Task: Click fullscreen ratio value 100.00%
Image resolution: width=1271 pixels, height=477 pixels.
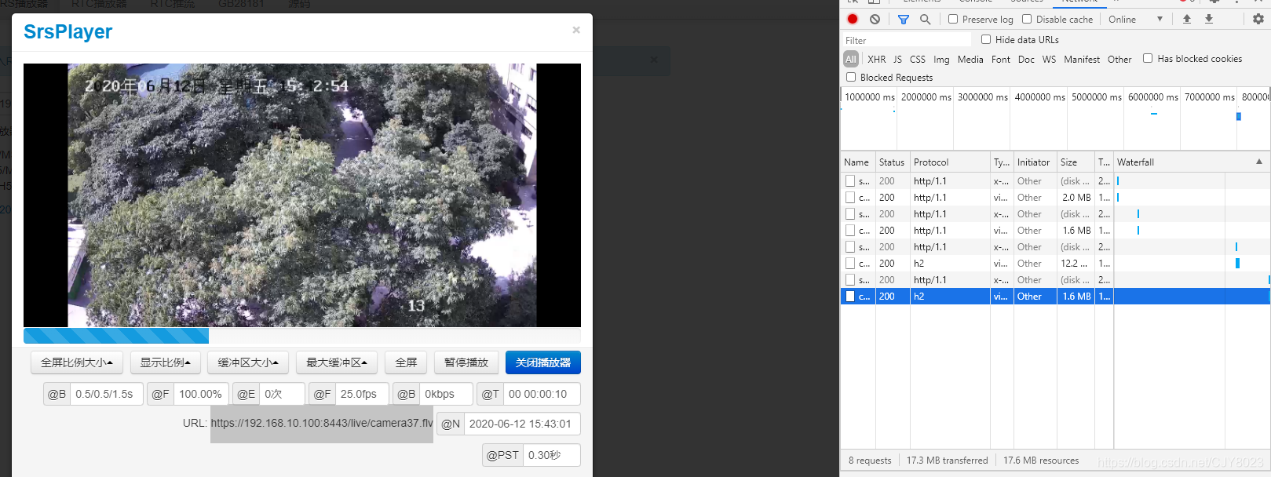Action: pyautogui.click(x=200, y=394)
